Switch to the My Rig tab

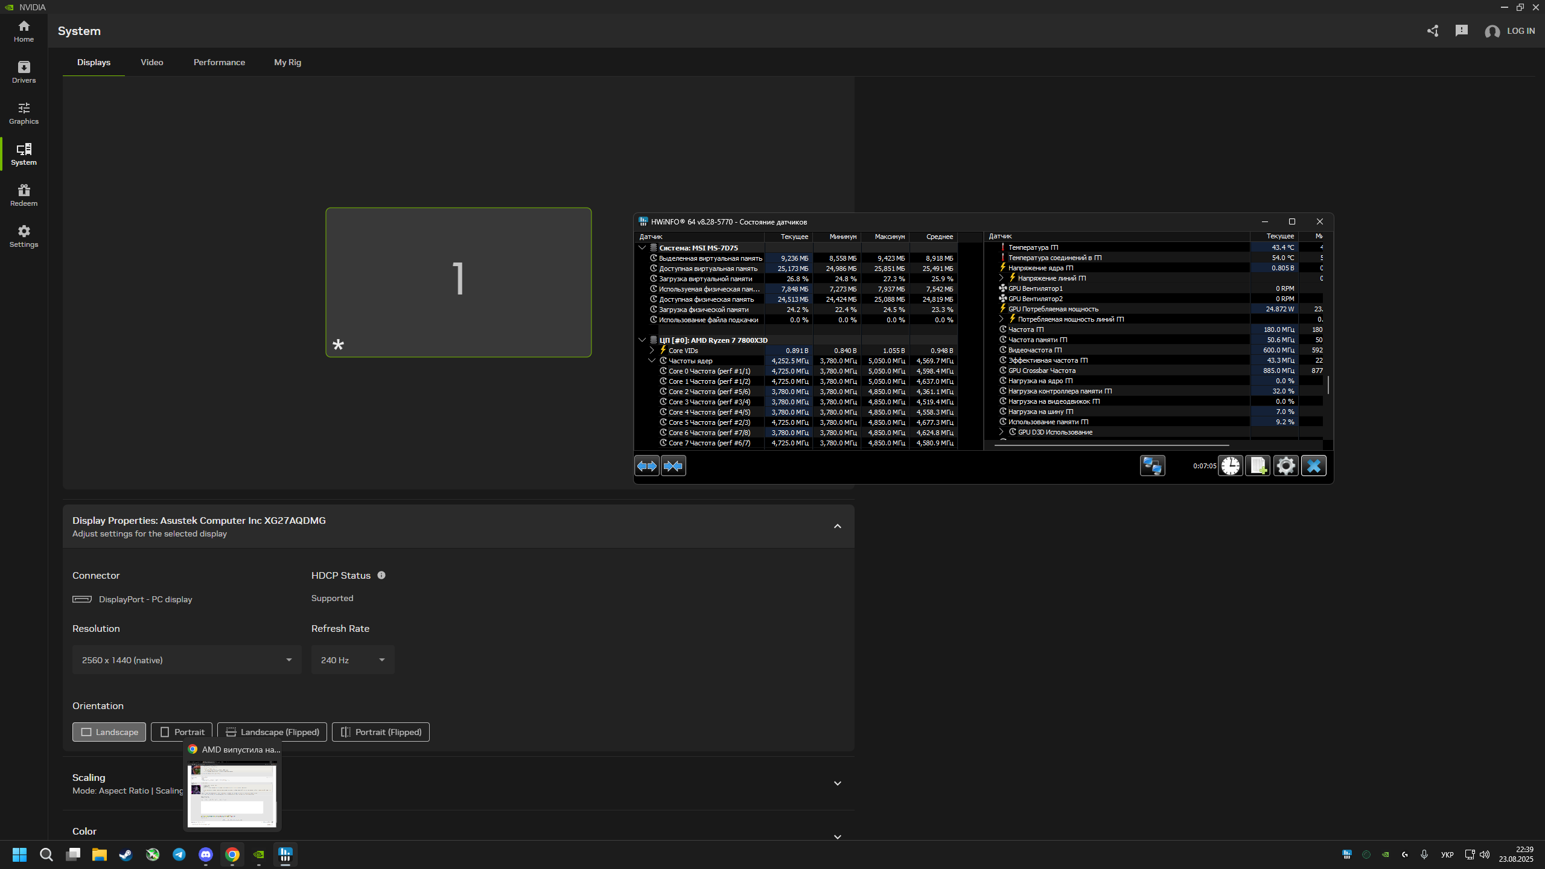[287, 62]
